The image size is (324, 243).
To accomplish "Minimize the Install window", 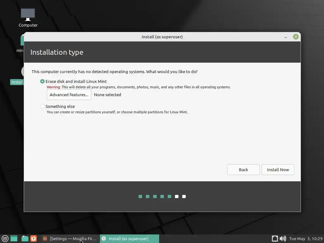I will coord(286,37).
